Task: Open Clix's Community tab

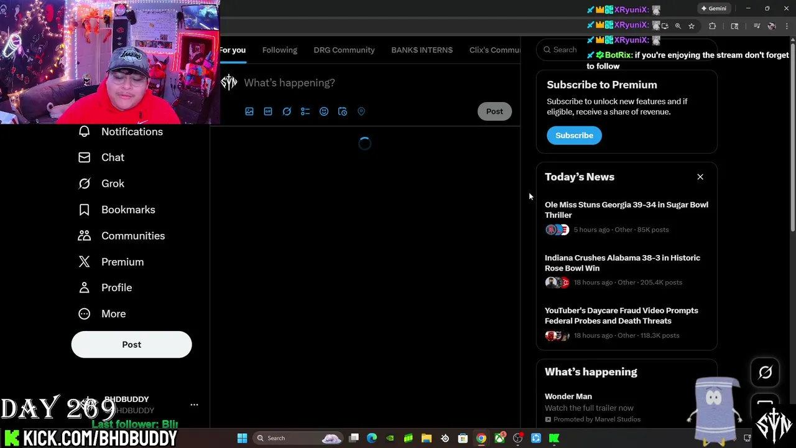Action: coord(494,50)
